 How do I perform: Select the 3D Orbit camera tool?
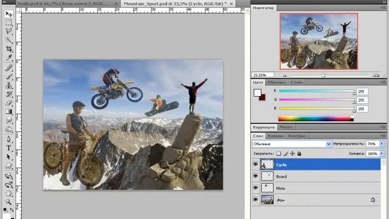point(9,185)
